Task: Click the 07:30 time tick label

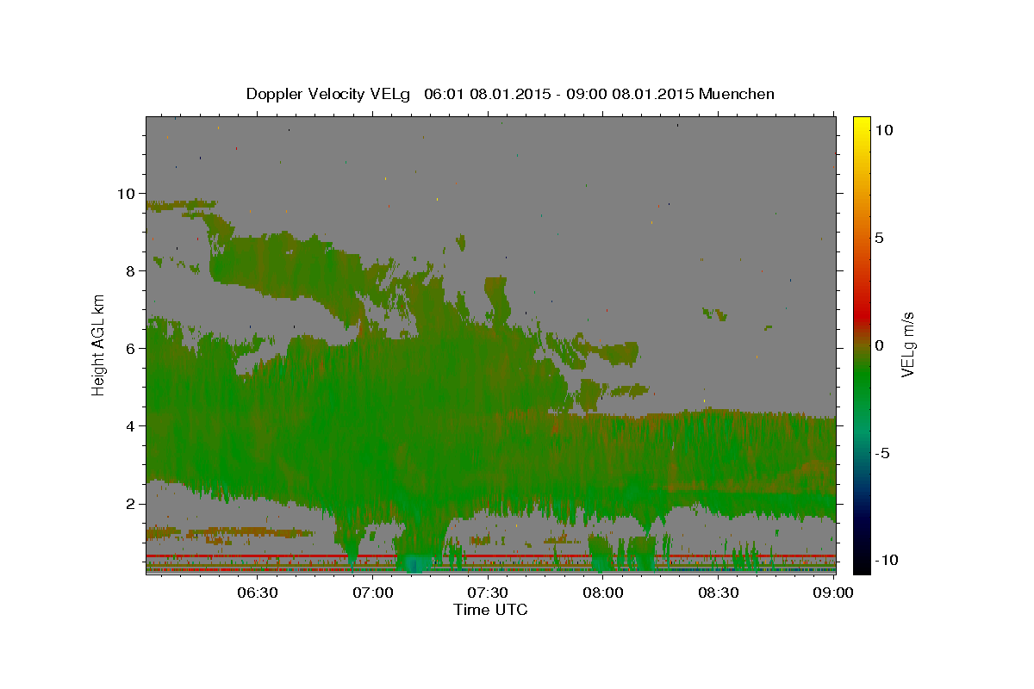Action: tap(488, 593)
